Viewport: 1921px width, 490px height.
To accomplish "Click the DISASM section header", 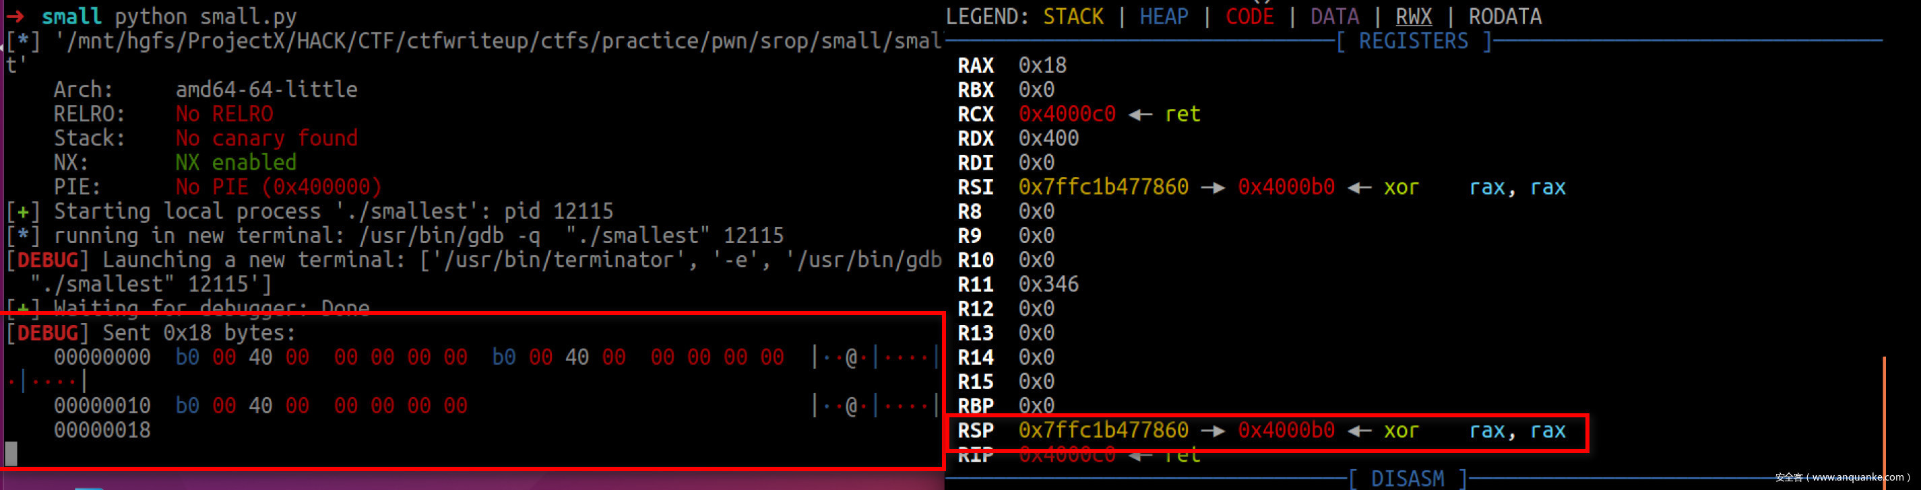I will [x=1407, y=478].
